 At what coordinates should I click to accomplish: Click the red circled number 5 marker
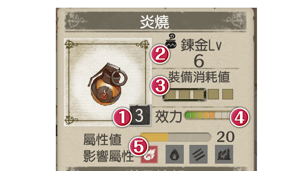[139, 147]
